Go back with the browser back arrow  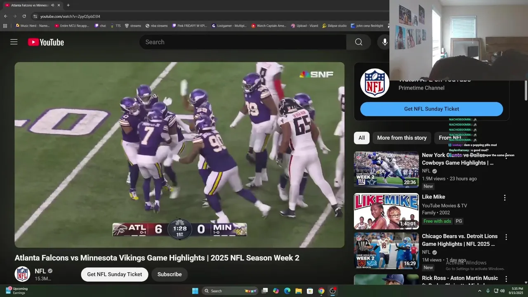click(5, 16)
